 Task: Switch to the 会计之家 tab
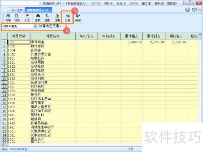(x=17, y=10)
